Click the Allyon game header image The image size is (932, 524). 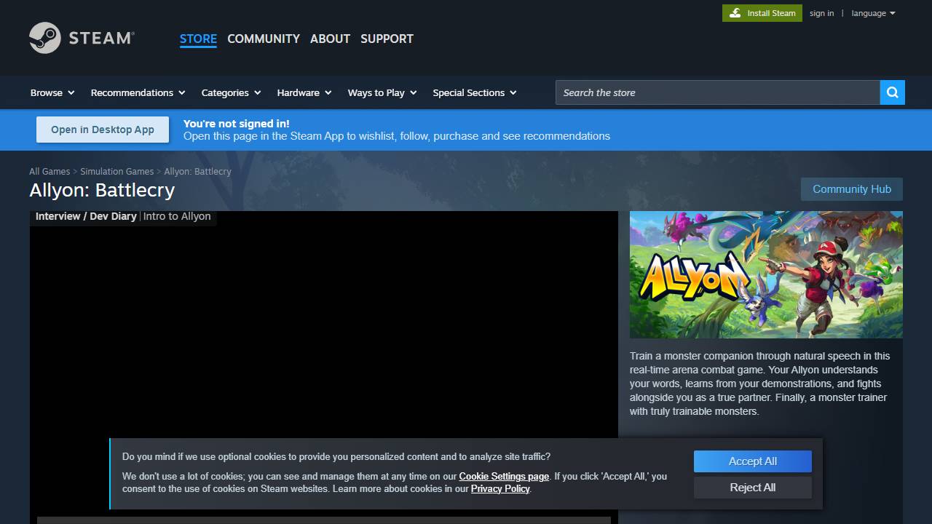[x=766, y=274]
